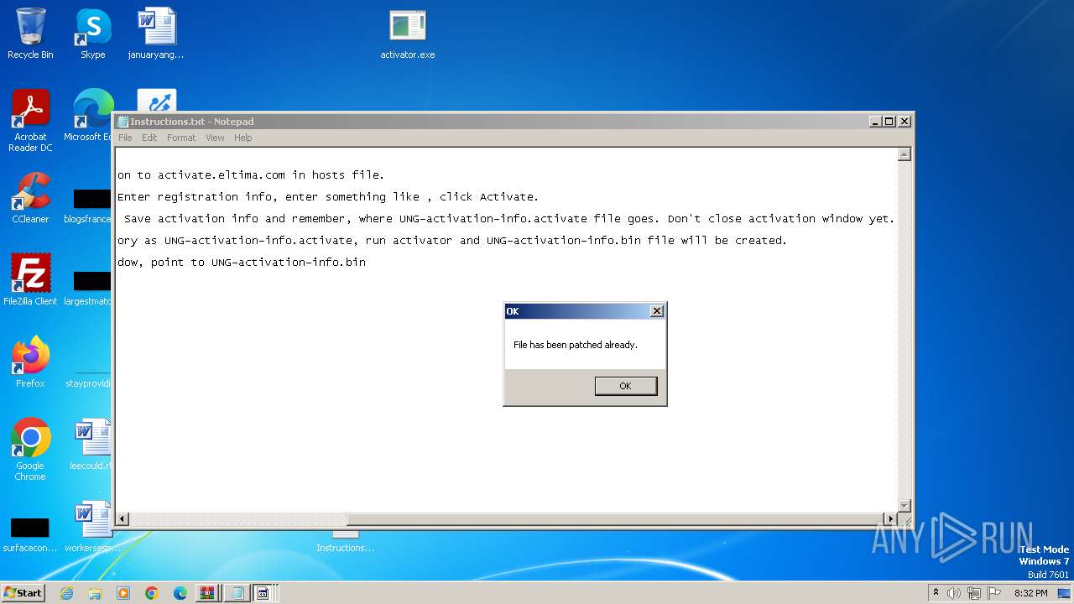Screen dimensions: 1074x604
Task: Open the Help menu in Notepad
Action: 242,138
